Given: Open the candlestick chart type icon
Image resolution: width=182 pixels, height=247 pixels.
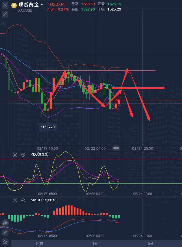Looking at the screenshot, I should coord(5,223).
